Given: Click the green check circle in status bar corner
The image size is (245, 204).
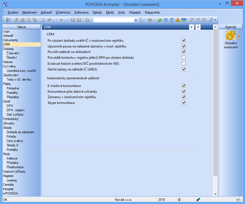Looking at the screenshot, I should (x=238, y=199).
